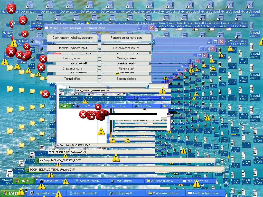Switch to 'dapetoN - deltitnU' on the bottom taskbar

[87, 193]
